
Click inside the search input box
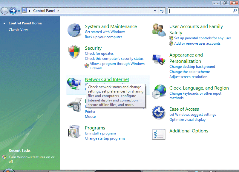click(x=200, y=11)
